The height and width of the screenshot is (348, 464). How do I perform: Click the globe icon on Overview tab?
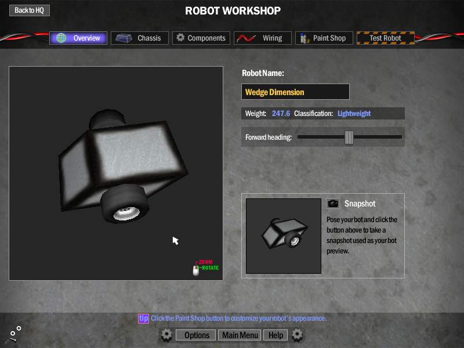tap(61, 38)
